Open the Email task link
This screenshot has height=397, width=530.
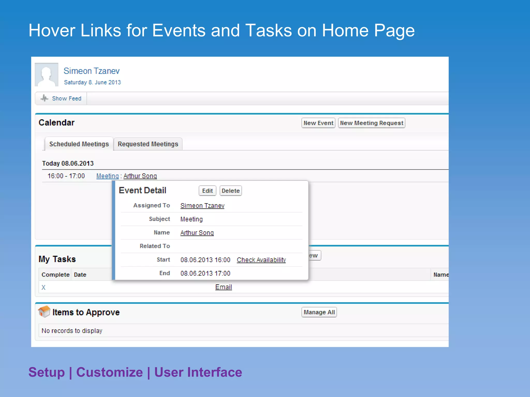click(x=224, y=287)
